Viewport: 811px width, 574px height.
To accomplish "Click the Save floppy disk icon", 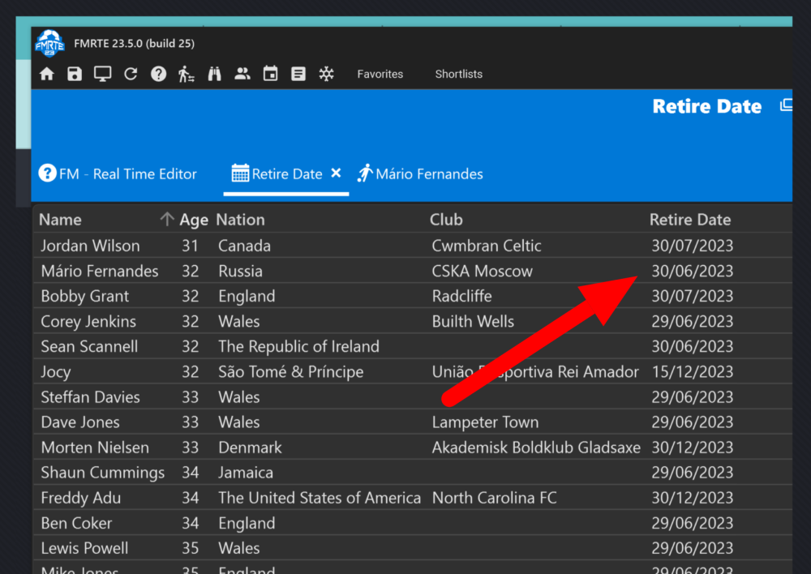I will (x=75, y=74).
